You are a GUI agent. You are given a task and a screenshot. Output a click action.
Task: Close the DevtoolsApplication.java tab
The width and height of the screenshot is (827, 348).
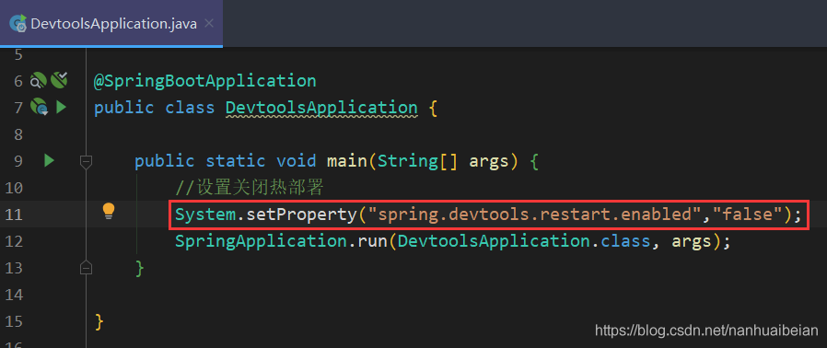pos(209,23)
